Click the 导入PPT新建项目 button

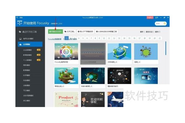[85, 32]
